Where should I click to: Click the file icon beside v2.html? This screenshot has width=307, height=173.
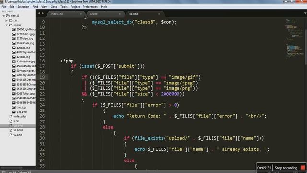[x=11, y=130]
